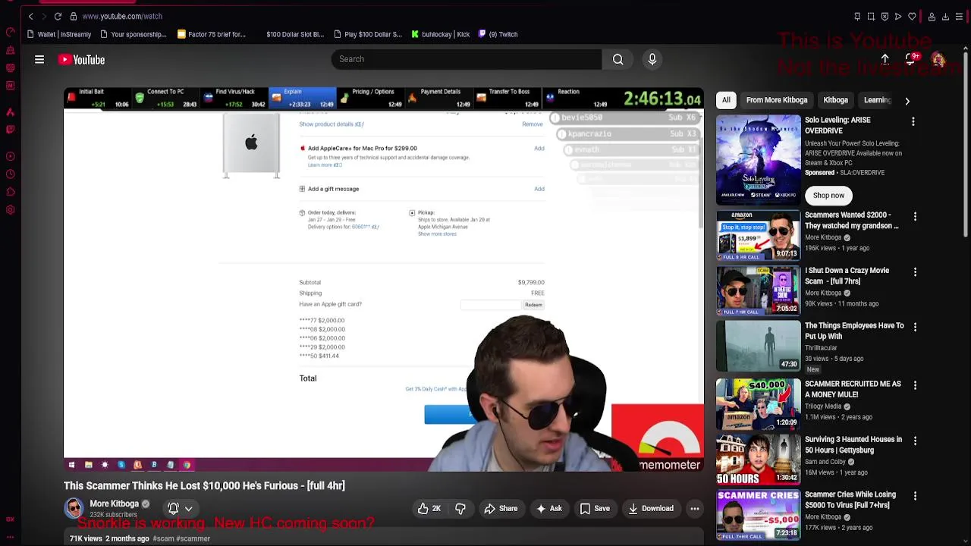This screenshot has height=546, width=971.
Task: Go to the YouTube home logo
Action: point(81,59)
